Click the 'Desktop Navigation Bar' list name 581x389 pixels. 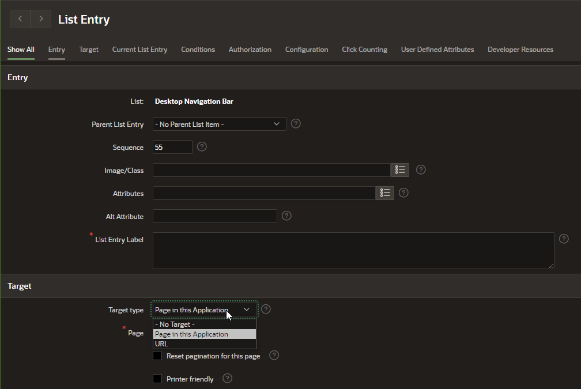click(194, 101)
